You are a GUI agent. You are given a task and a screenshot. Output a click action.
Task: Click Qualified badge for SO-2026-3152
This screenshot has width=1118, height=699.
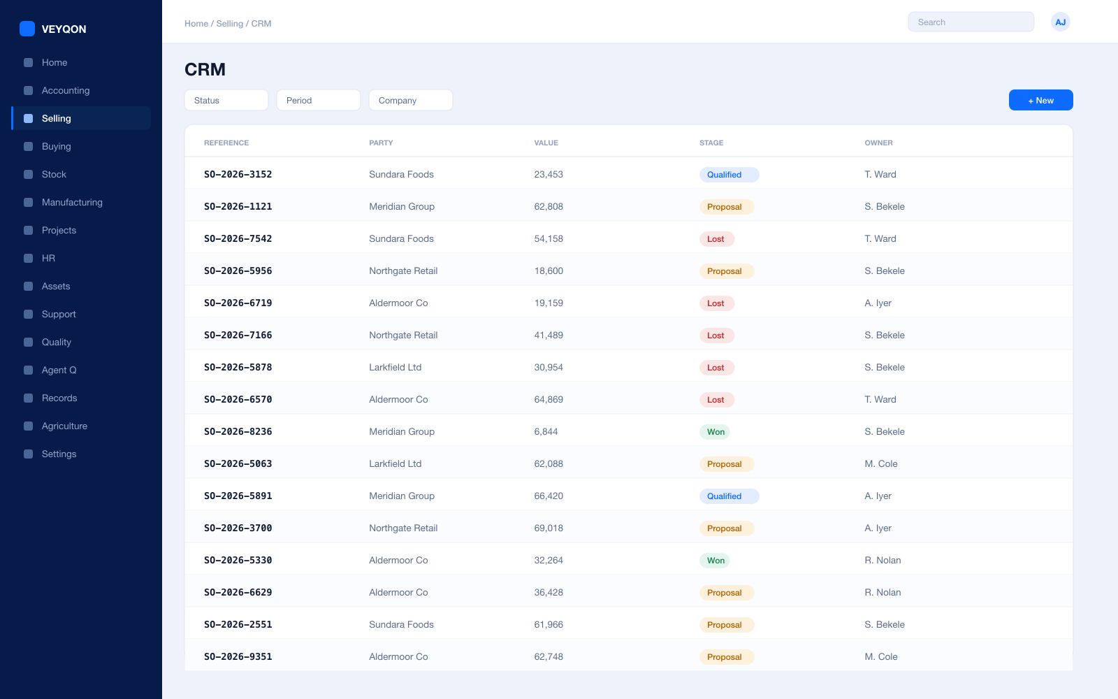[x=729, y=175]
